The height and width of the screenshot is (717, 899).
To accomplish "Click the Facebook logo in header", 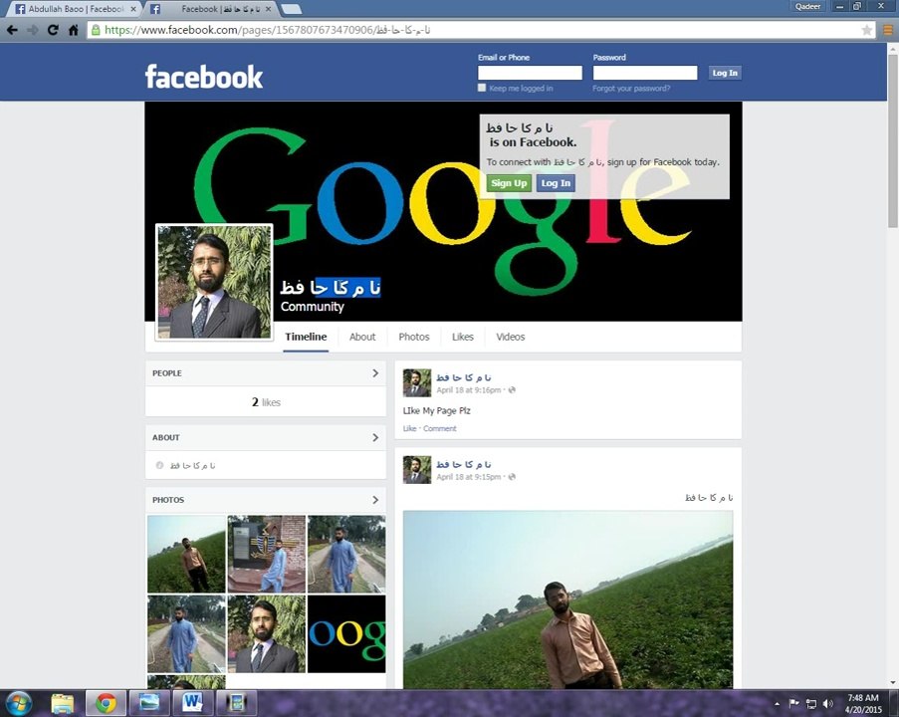I will (x=204, y=77).
